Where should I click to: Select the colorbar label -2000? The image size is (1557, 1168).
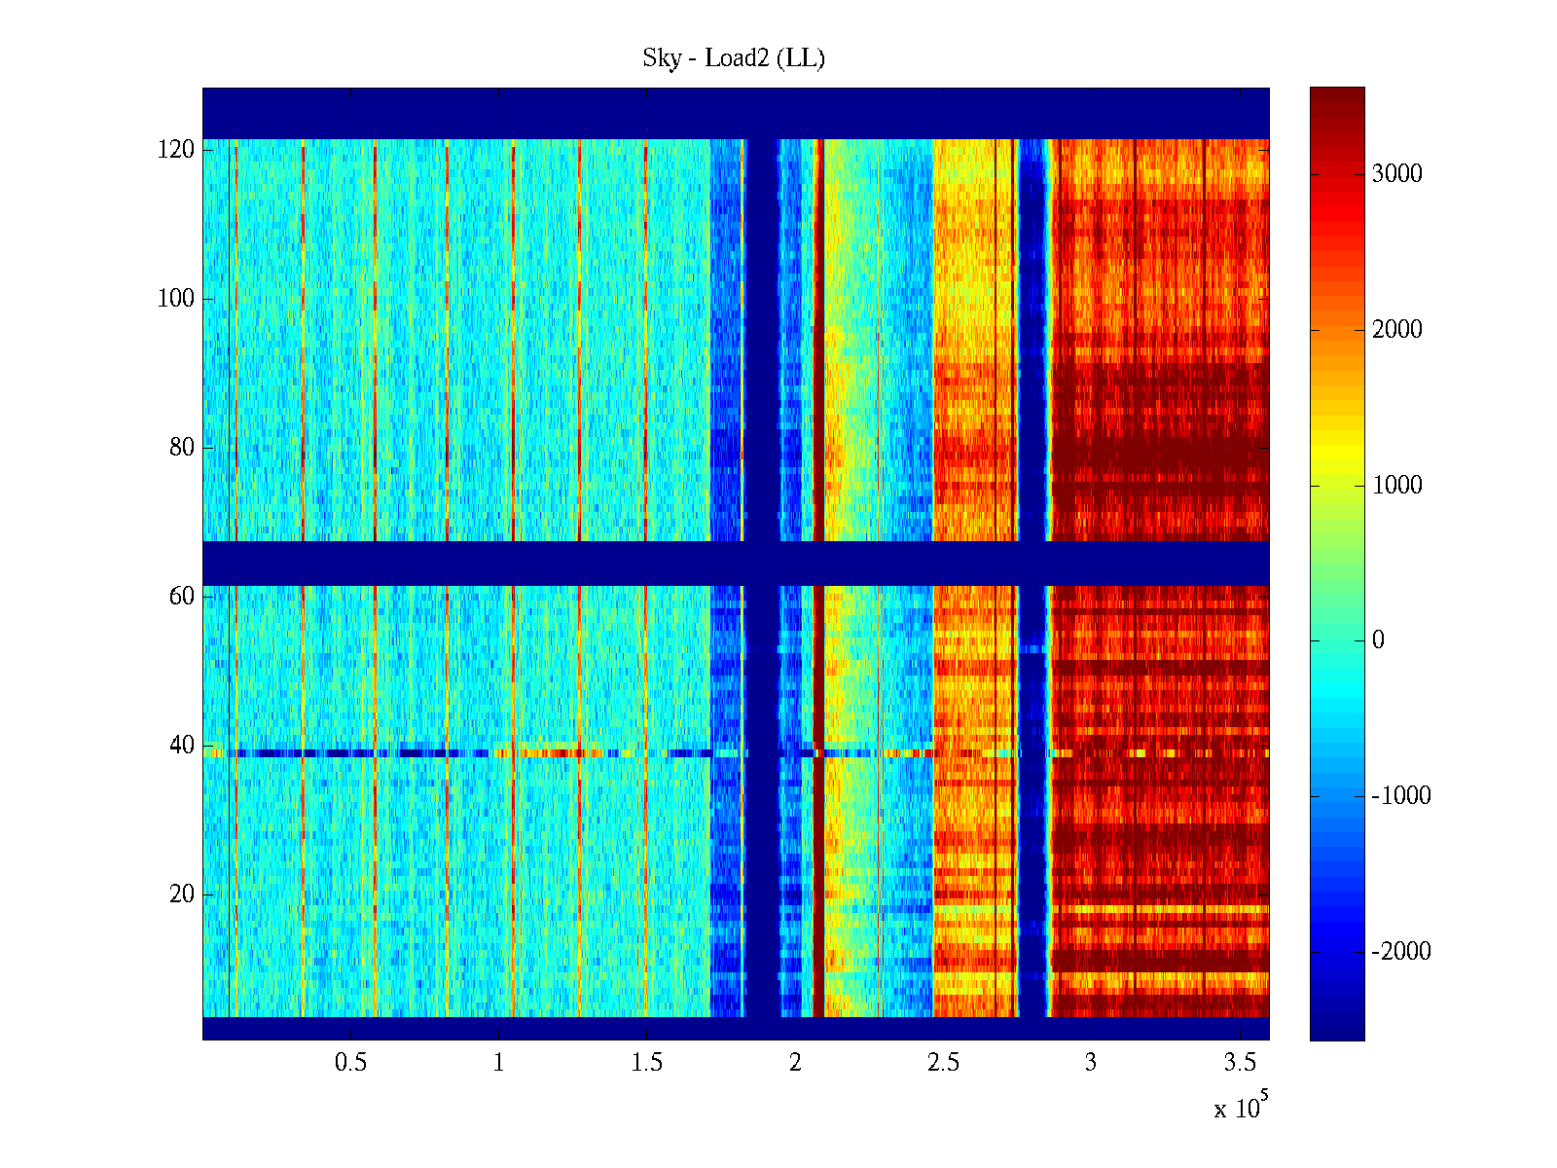pyautogui.click(x=1400, y=952)
